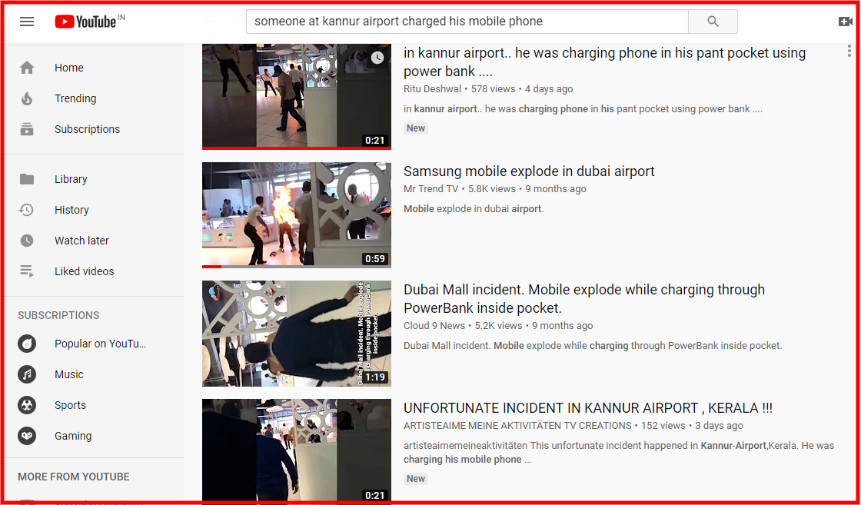Viewport: 861px width, 505px height.
Task: Select the Trending flame icon
Action: pyautogui.click(x=27, y=98)
